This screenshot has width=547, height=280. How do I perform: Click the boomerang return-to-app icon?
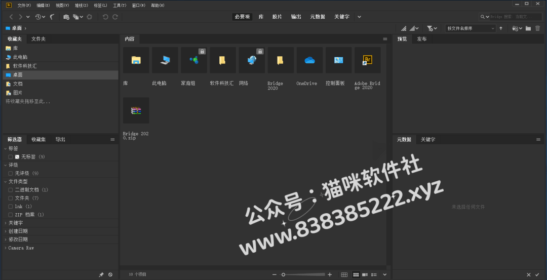point(52,17)
